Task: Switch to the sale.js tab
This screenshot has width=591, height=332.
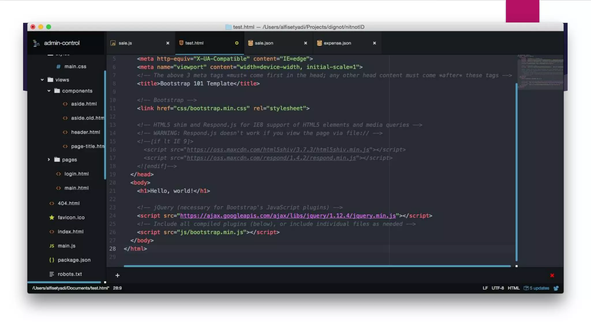Action: coord(125,43)
